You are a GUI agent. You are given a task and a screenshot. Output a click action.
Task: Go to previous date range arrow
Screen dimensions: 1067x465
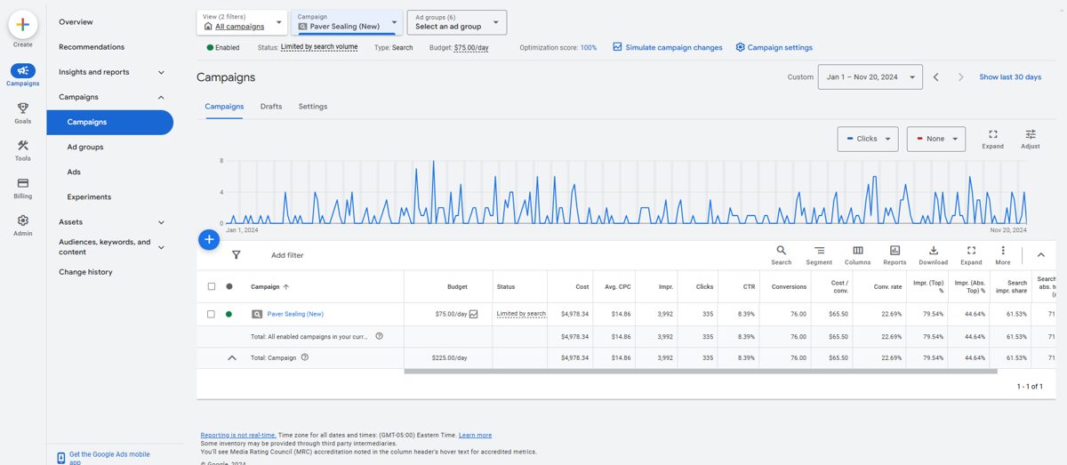click(x=935, y=77)
